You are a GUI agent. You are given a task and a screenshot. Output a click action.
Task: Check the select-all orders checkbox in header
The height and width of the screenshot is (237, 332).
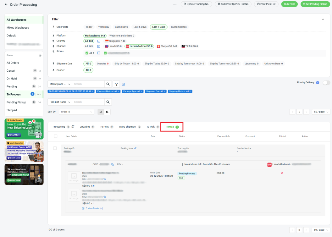tap(56, 136)
